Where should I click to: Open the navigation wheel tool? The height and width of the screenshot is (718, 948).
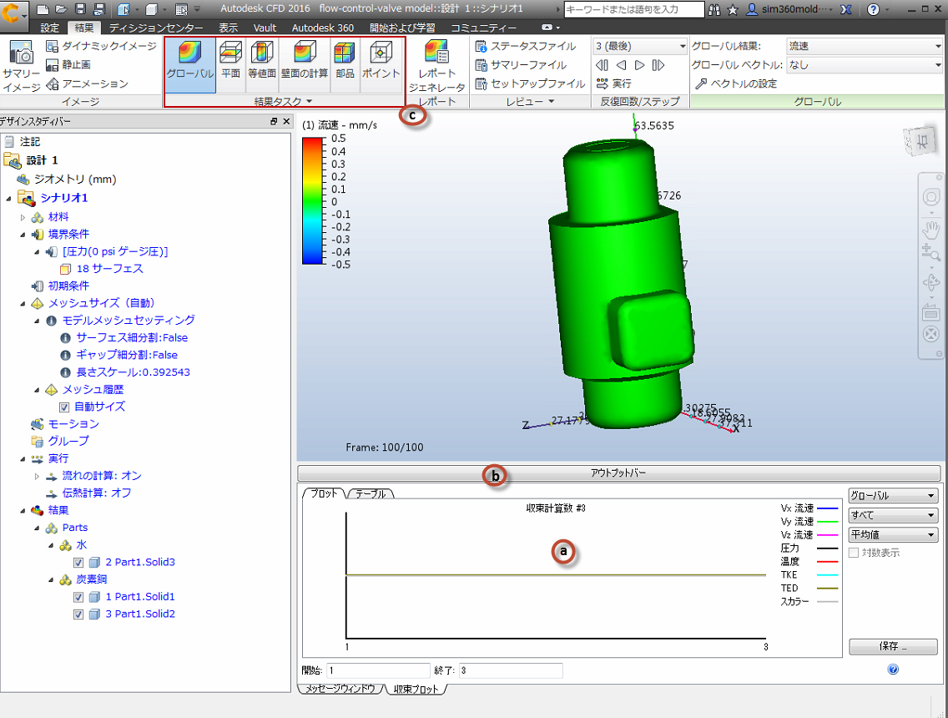click(931, 197)
